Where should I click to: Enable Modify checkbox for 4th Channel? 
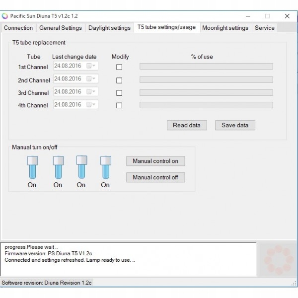[119, 105]
